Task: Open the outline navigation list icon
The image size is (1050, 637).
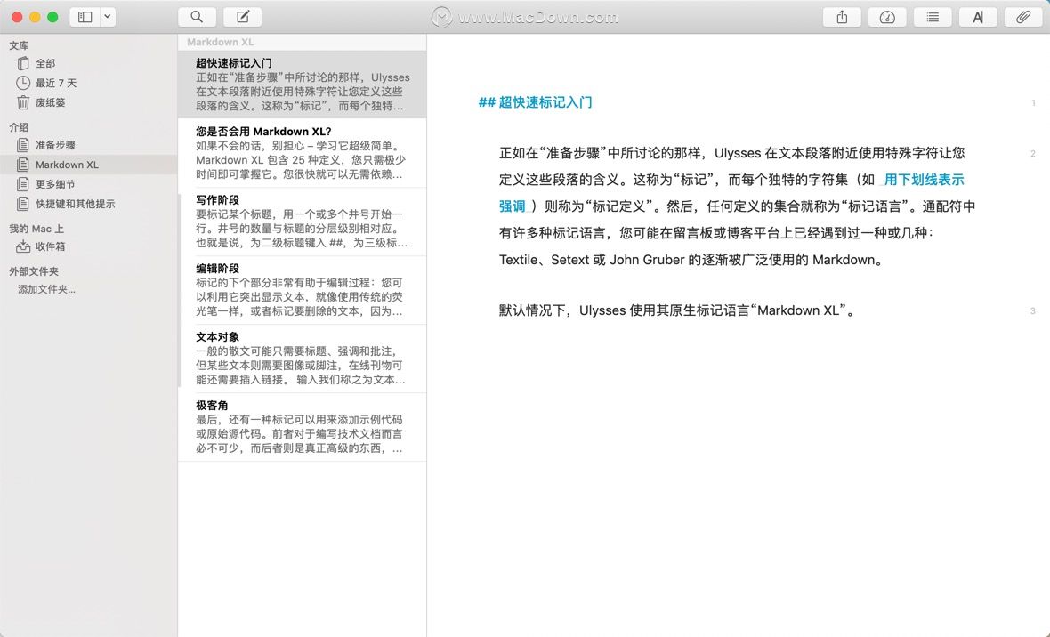Action: click(x=933, y=17)
